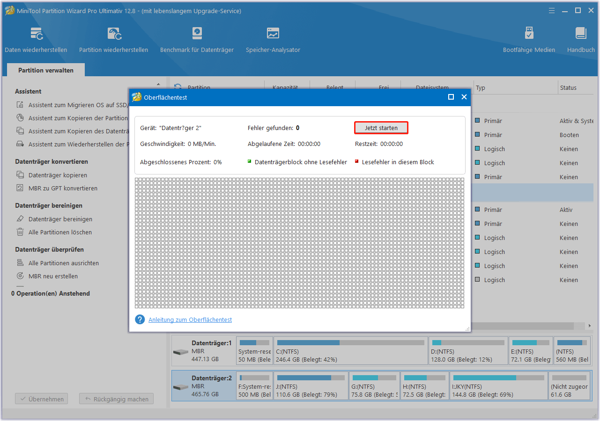The image size is (600, 421).
Task: Select the 560 MB (NTFS) partition block
Action: (x=572, y=351)
